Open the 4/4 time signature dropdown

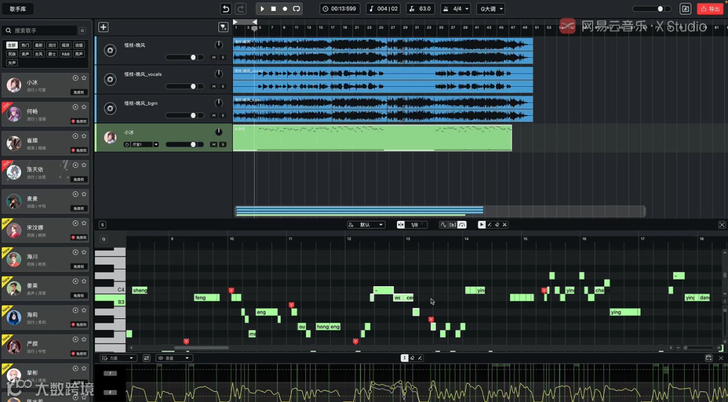[456, 9]
